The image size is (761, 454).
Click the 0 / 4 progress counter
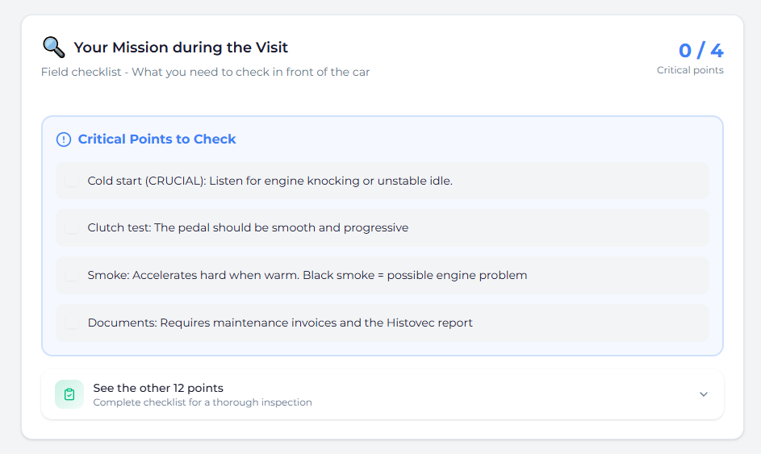pyautogui.click(x=700, y=51)
